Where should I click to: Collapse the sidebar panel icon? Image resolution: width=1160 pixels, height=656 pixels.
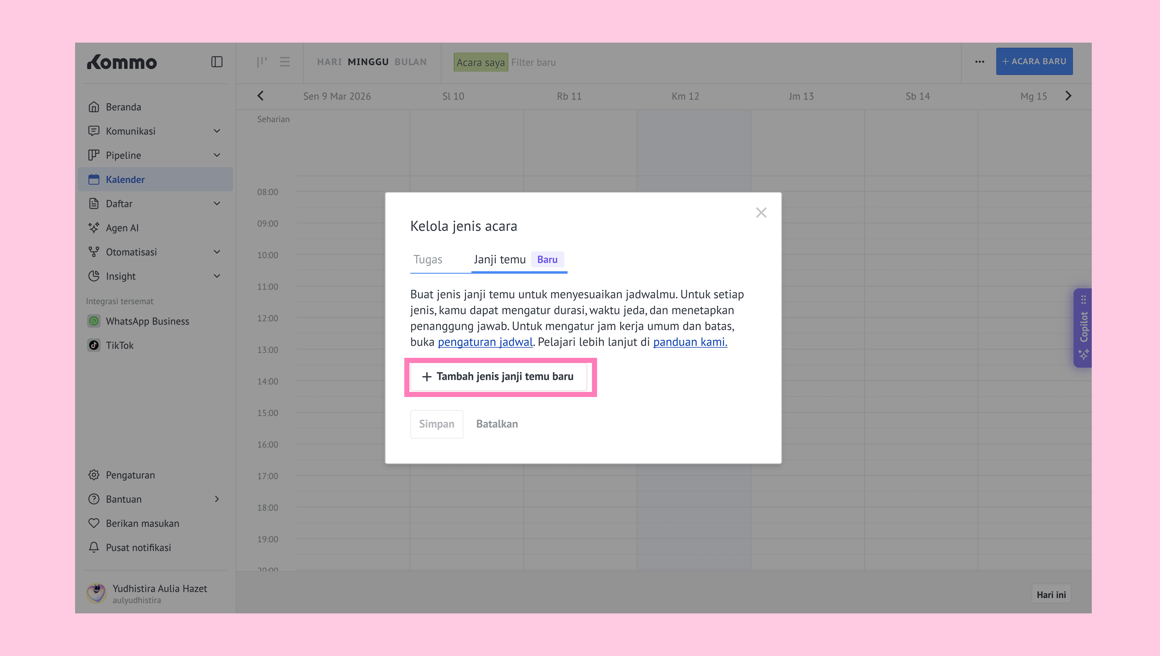tap(217, 62)
